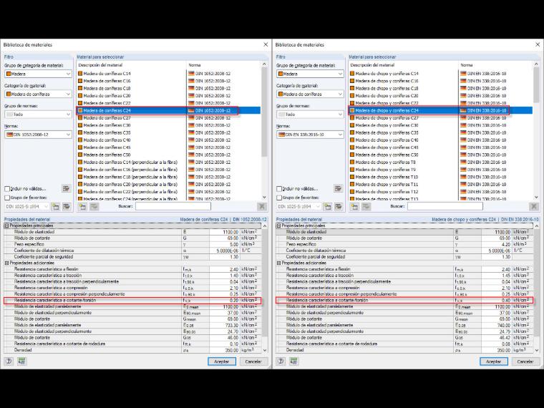Click 'Densidad' row in the right dialog
Screen dimensions: 544x408
(404, 350)
